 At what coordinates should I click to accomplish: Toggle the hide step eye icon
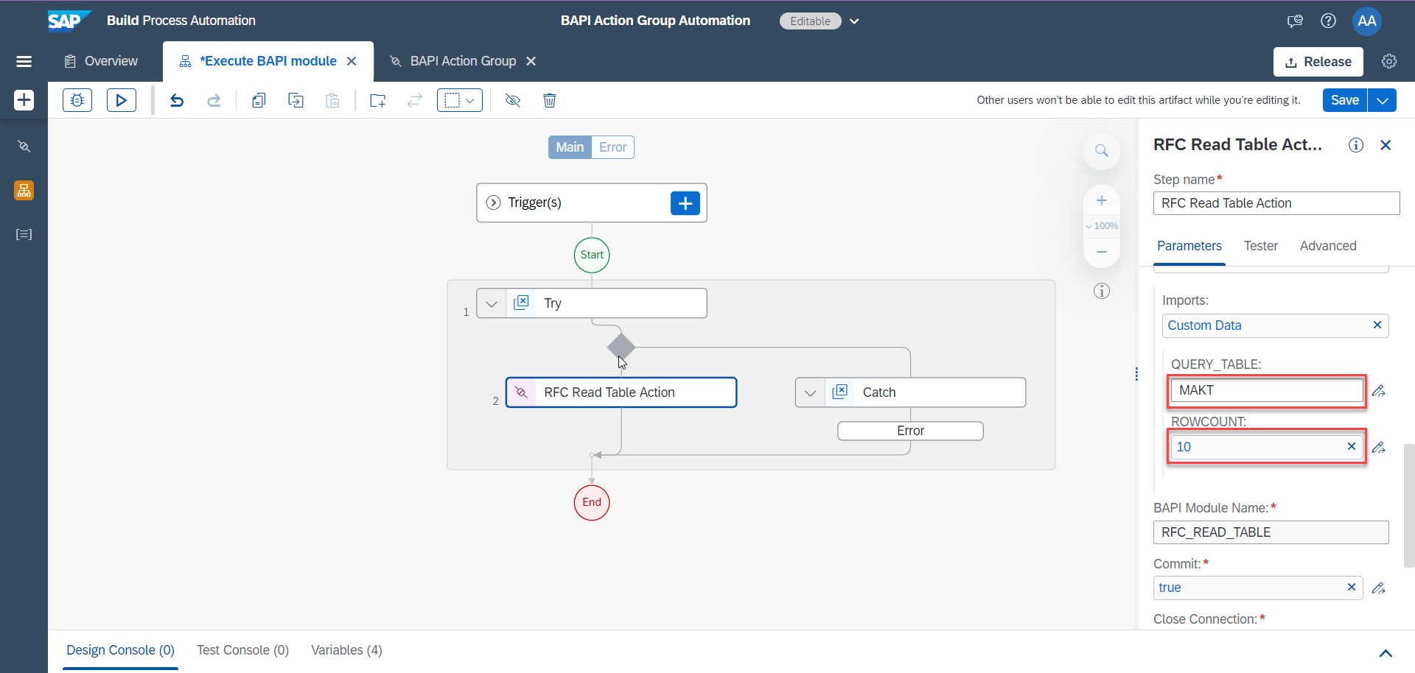coord(513,100)
